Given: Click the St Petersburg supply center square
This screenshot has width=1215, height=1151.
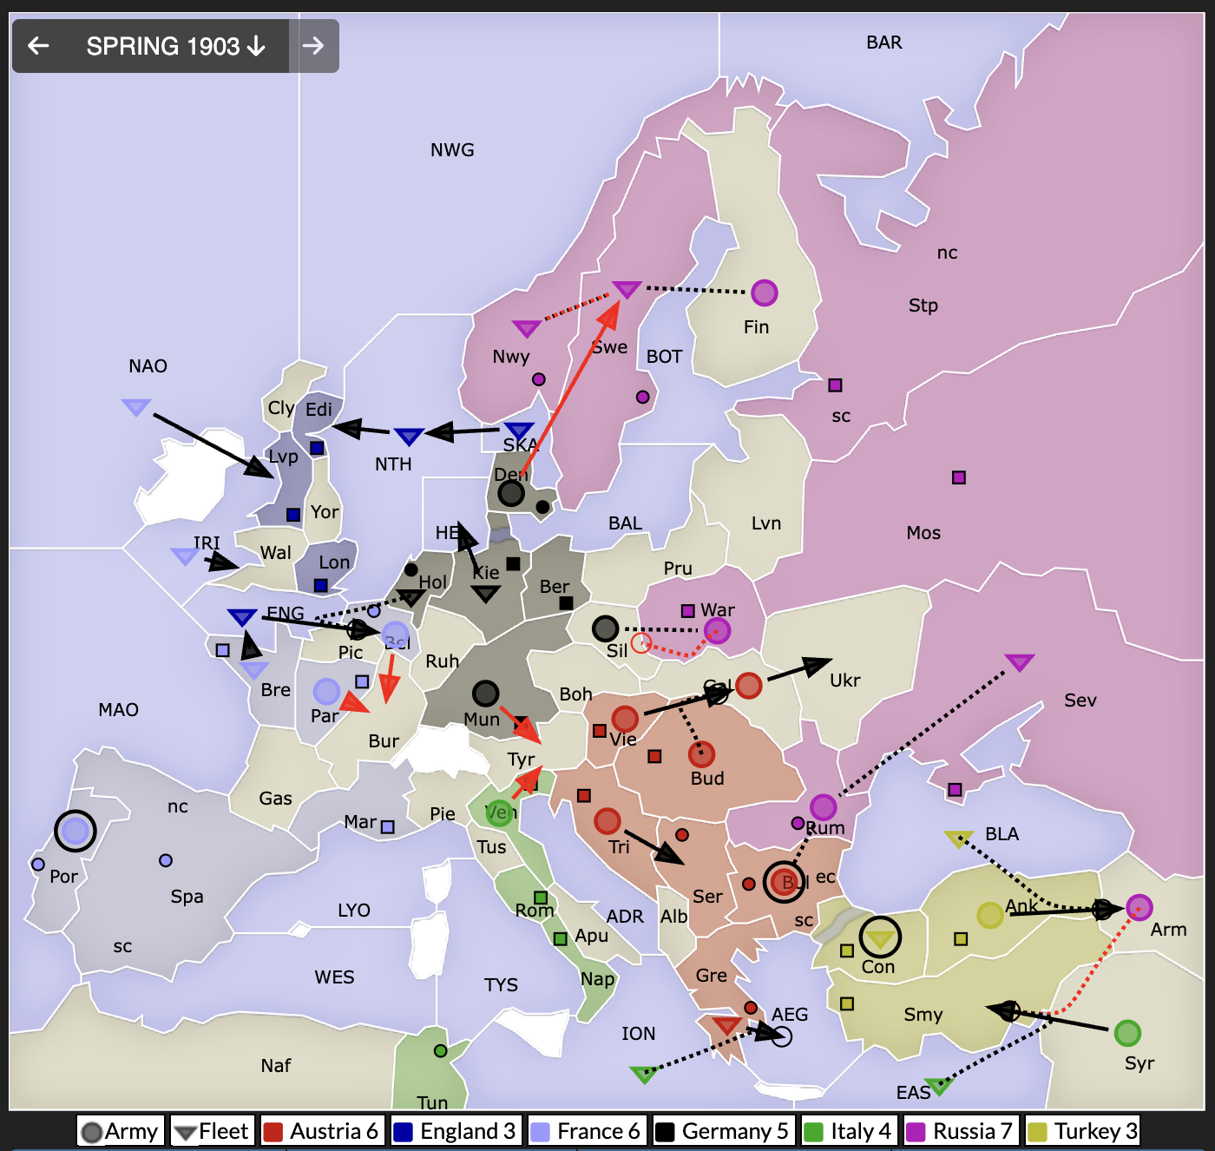Looking at the screenshot, I should [x=835, y=385].
